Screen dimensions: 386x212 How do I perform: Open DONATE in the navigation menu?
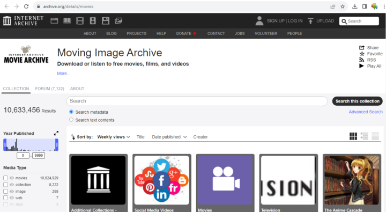(x=187, y=33)
